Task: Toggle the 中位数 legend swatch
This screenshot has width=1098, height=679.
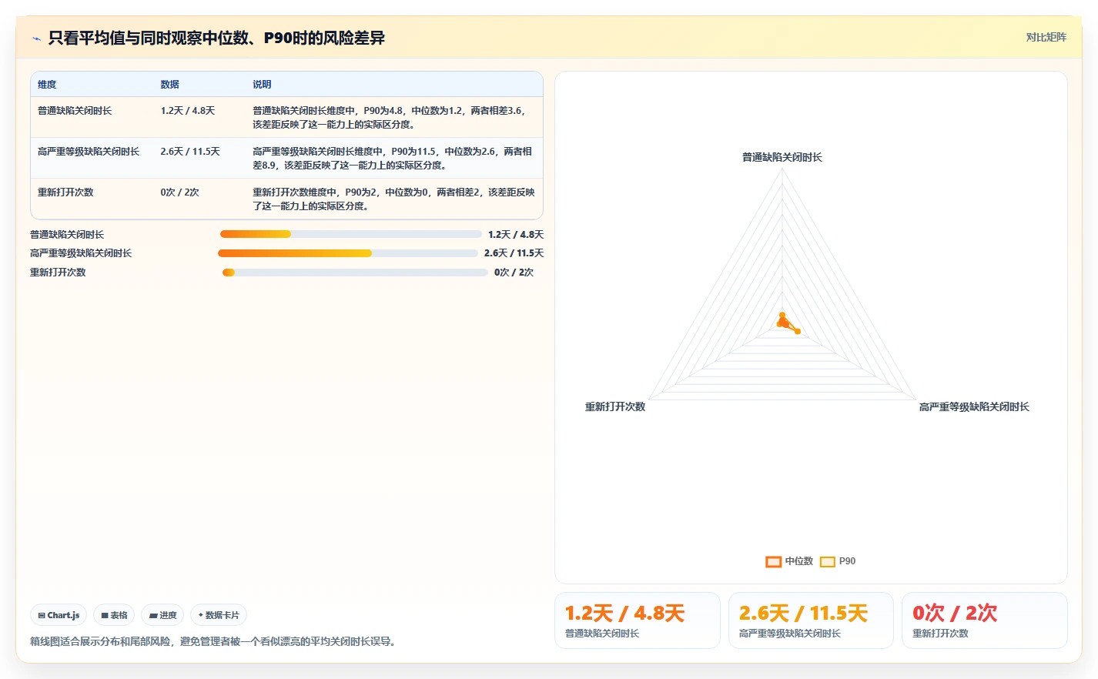Action: 773,561
